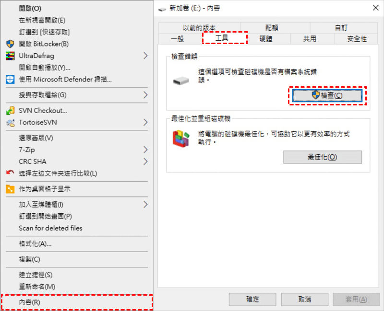Click the 確定 button
Image resolution: width=384 pixels, height=311 pixels.
pyautogui.click(x=252, y=299)
